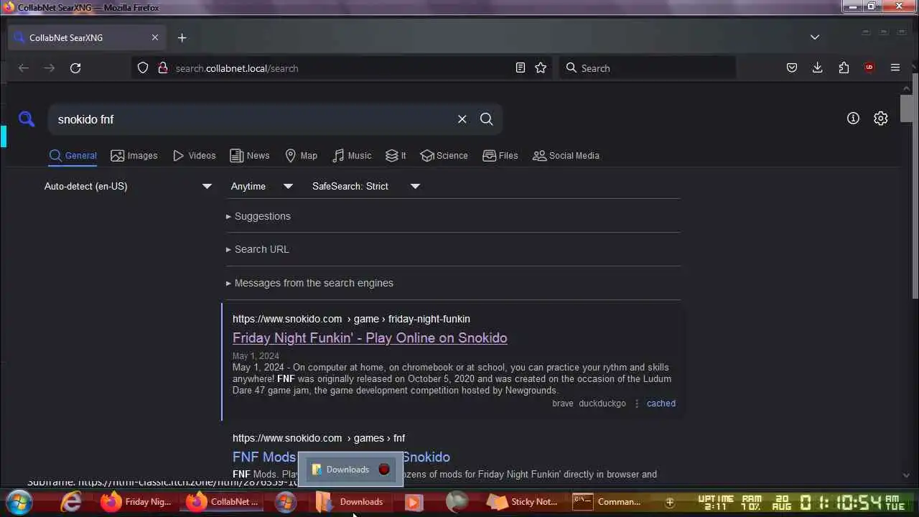The width and height of the screenshot is (919, 517).
Task: Clear the search query with the X icon
Action: tap(462, 119)
